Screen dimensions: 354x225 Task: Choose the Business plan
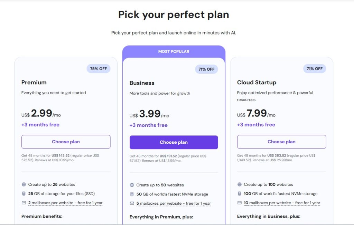174,142
